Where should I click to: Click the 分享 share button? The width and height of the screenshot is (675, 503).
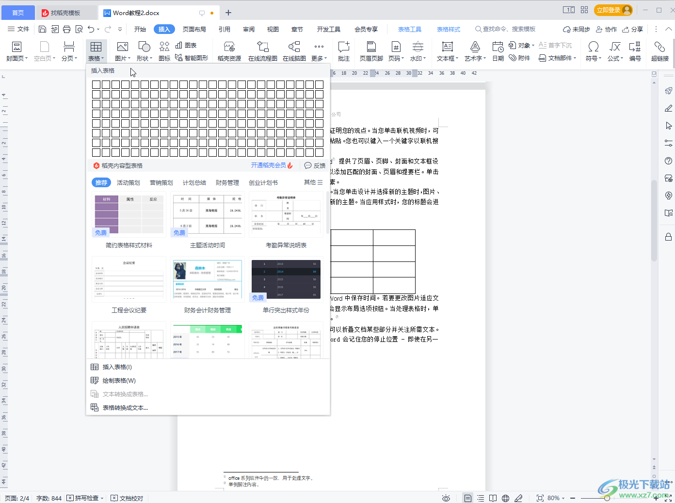point(633,29)
